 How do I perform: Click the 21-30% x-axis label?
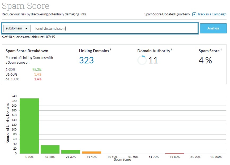[71, 157]
